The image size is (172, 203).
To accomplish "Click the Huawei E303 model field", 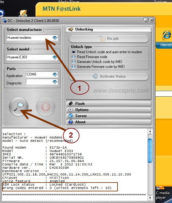I will pos(32,57).
